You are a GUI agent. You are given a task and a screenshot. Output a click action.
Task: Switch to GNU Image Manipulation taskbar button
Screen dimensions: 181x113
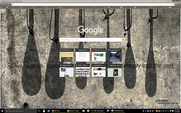tap(98, 111)
